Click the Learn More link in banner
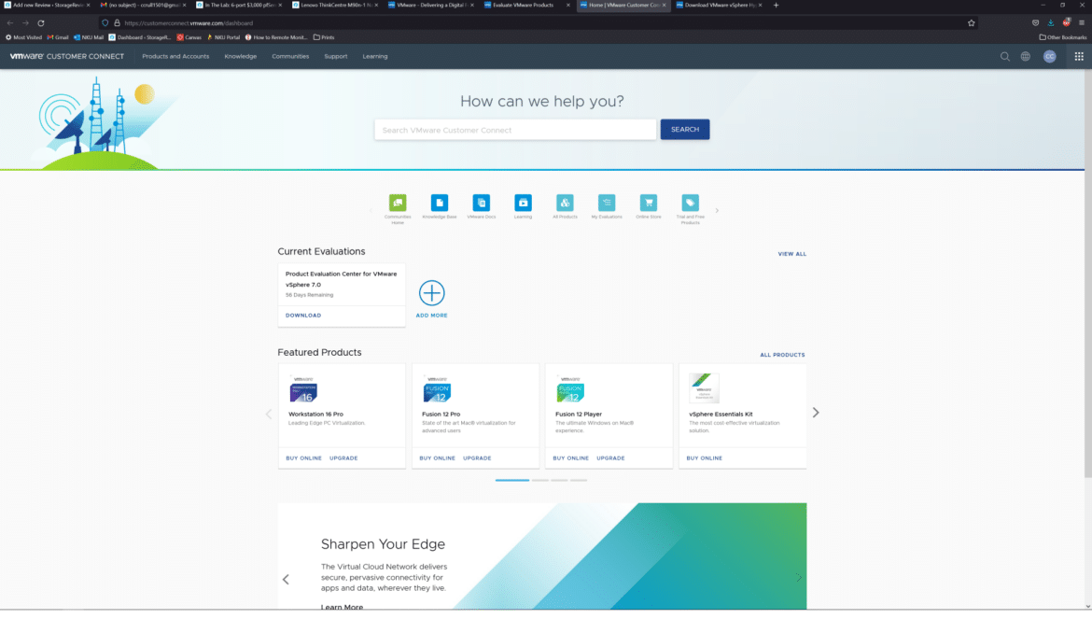The height and width of the screenshot is (619, 1092). [342, 607]
